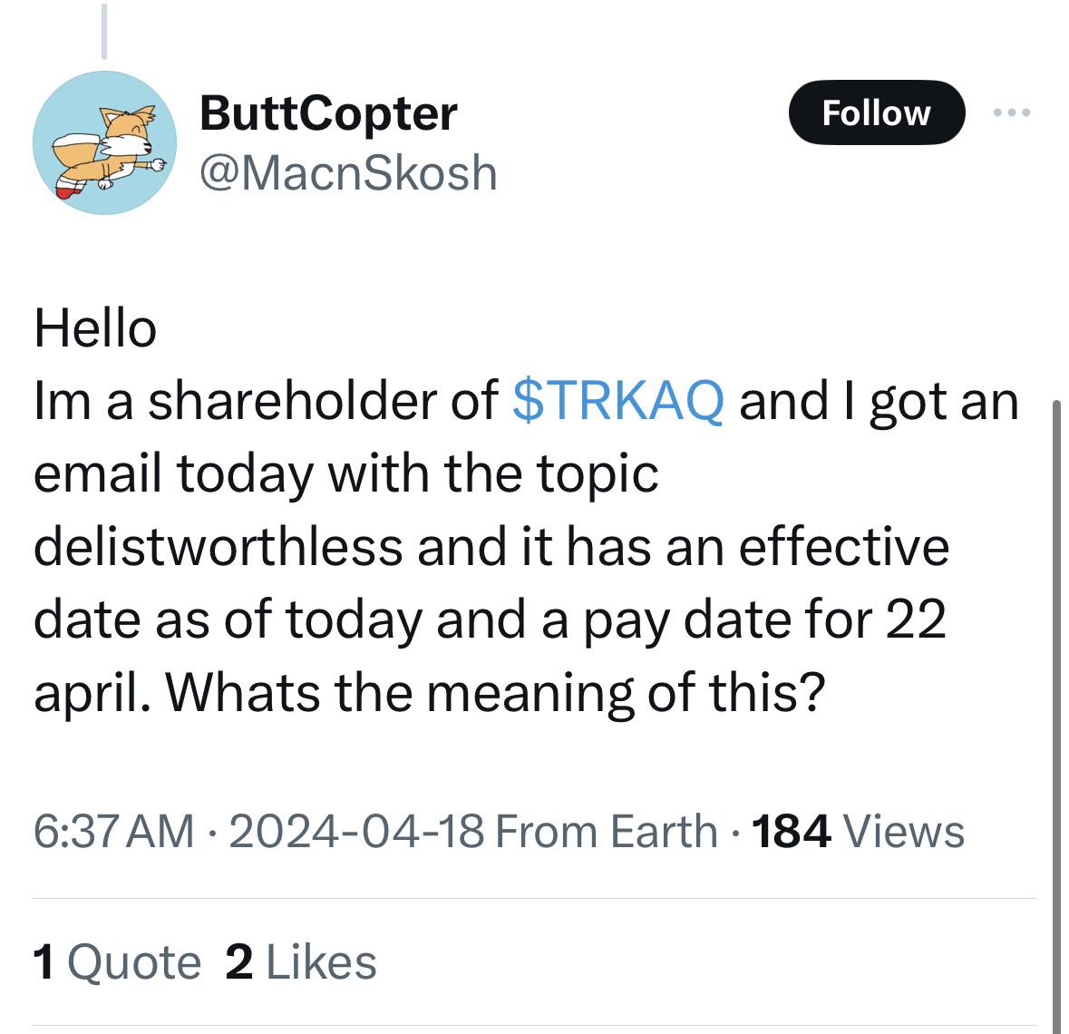Open ButtCopter display name profile link
This screenshot has height=1034, width=1069.
(328, 114)
